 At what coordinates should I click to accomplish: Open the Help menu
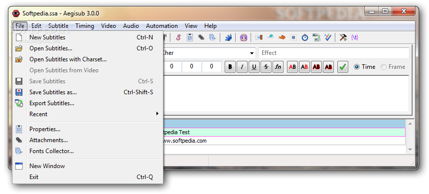coord(210,26)
